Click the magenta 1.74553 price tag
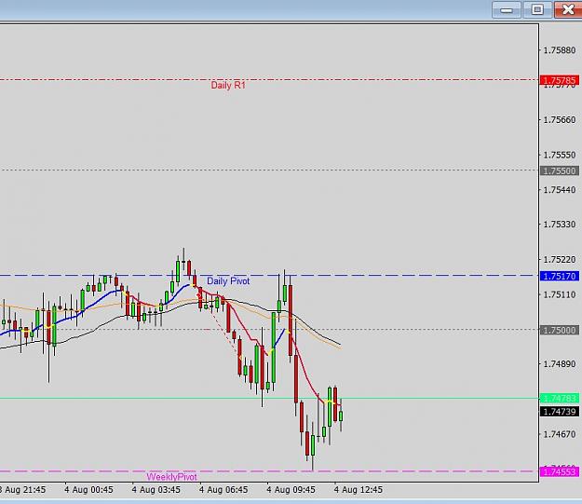 pos(560,471)
